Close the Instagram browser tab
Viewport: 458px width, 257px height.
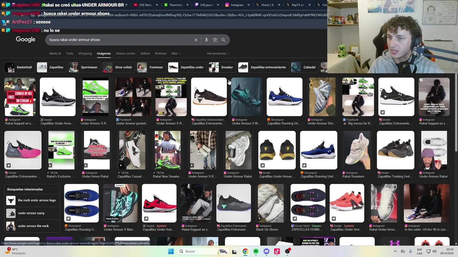(x=249, y=5)
